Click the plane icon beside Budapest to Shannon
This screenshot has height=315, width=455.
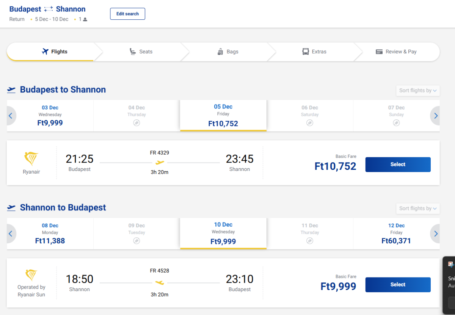pos(11,90)
